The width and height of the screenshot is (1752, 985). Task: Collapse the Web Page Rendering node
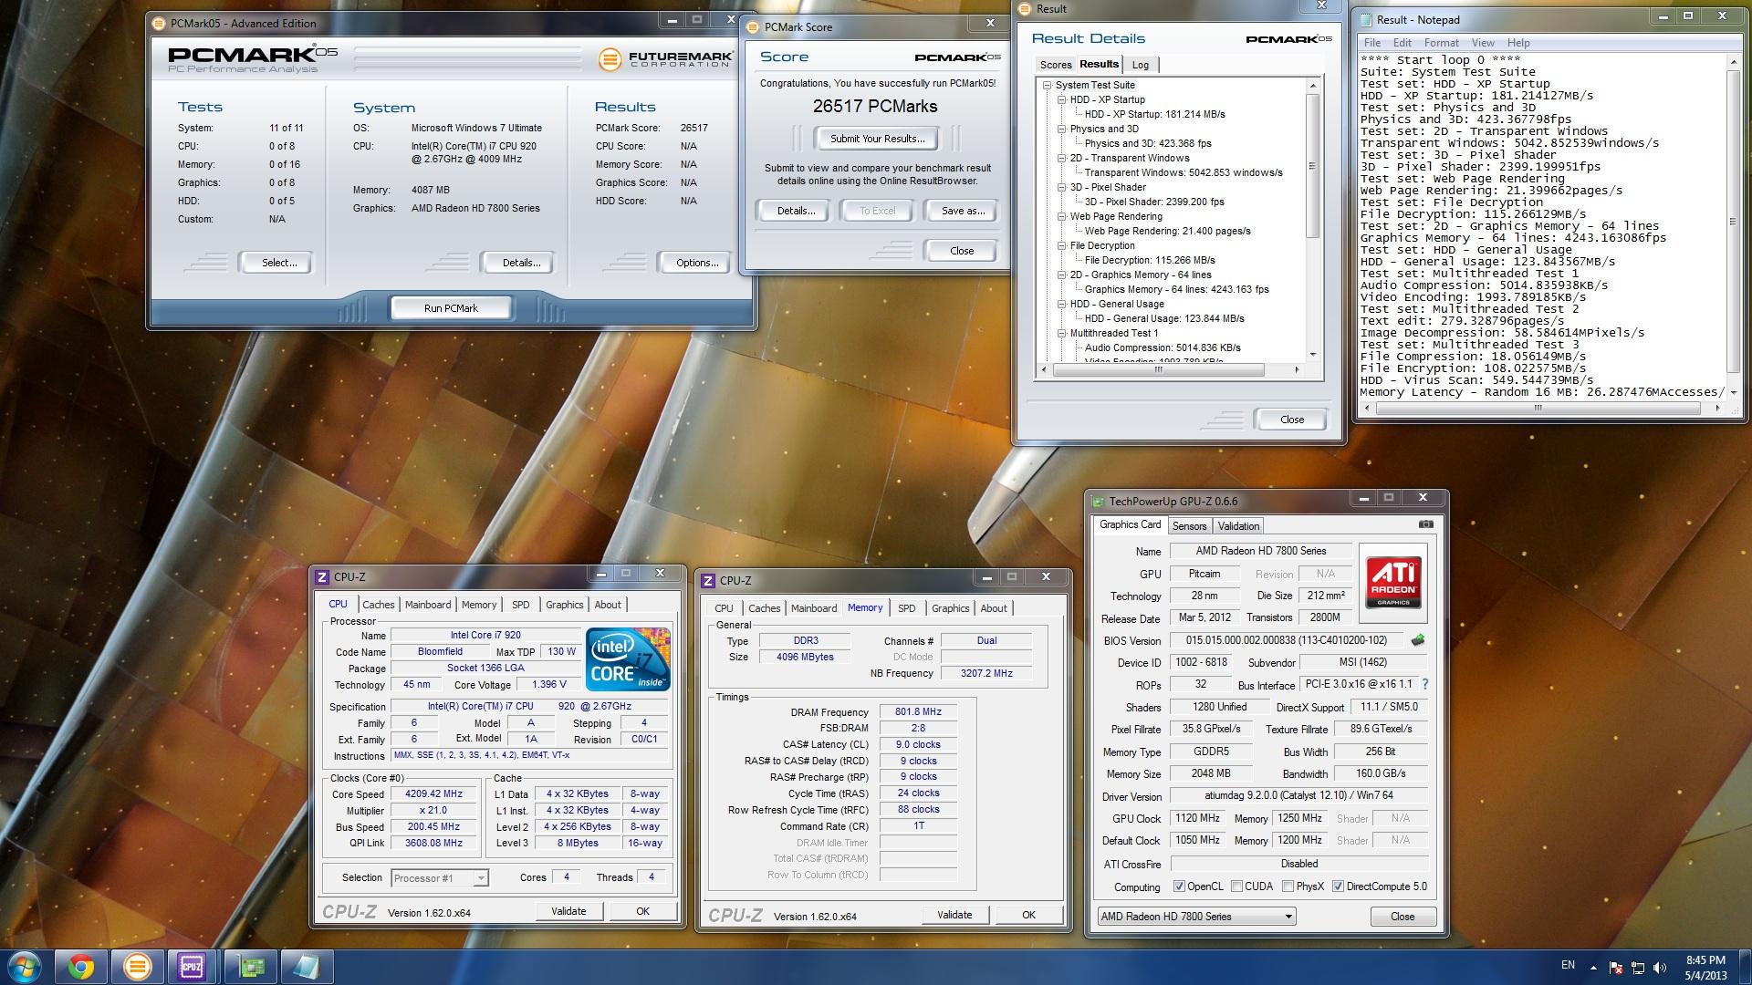(x=1062, y=216)
